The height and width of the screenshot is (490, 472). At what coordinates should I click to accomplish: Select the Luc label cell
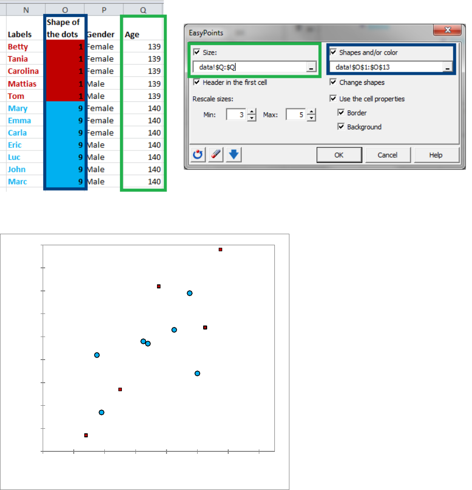point(26,157)
